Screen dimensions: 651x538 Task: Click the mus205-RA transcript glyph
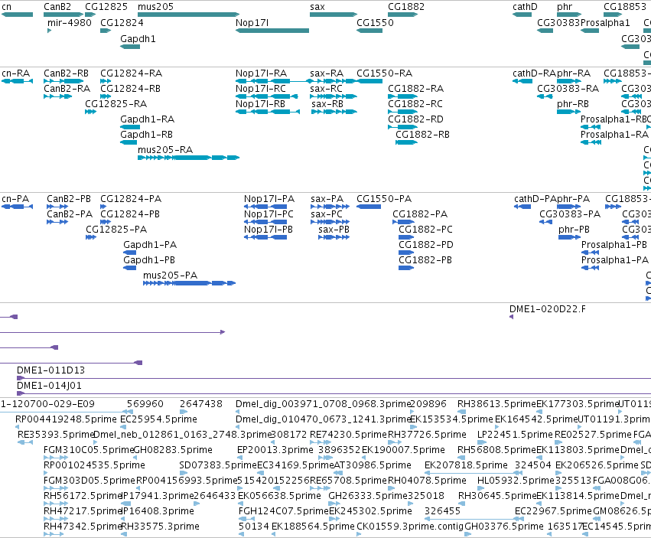tap(188, 158)
